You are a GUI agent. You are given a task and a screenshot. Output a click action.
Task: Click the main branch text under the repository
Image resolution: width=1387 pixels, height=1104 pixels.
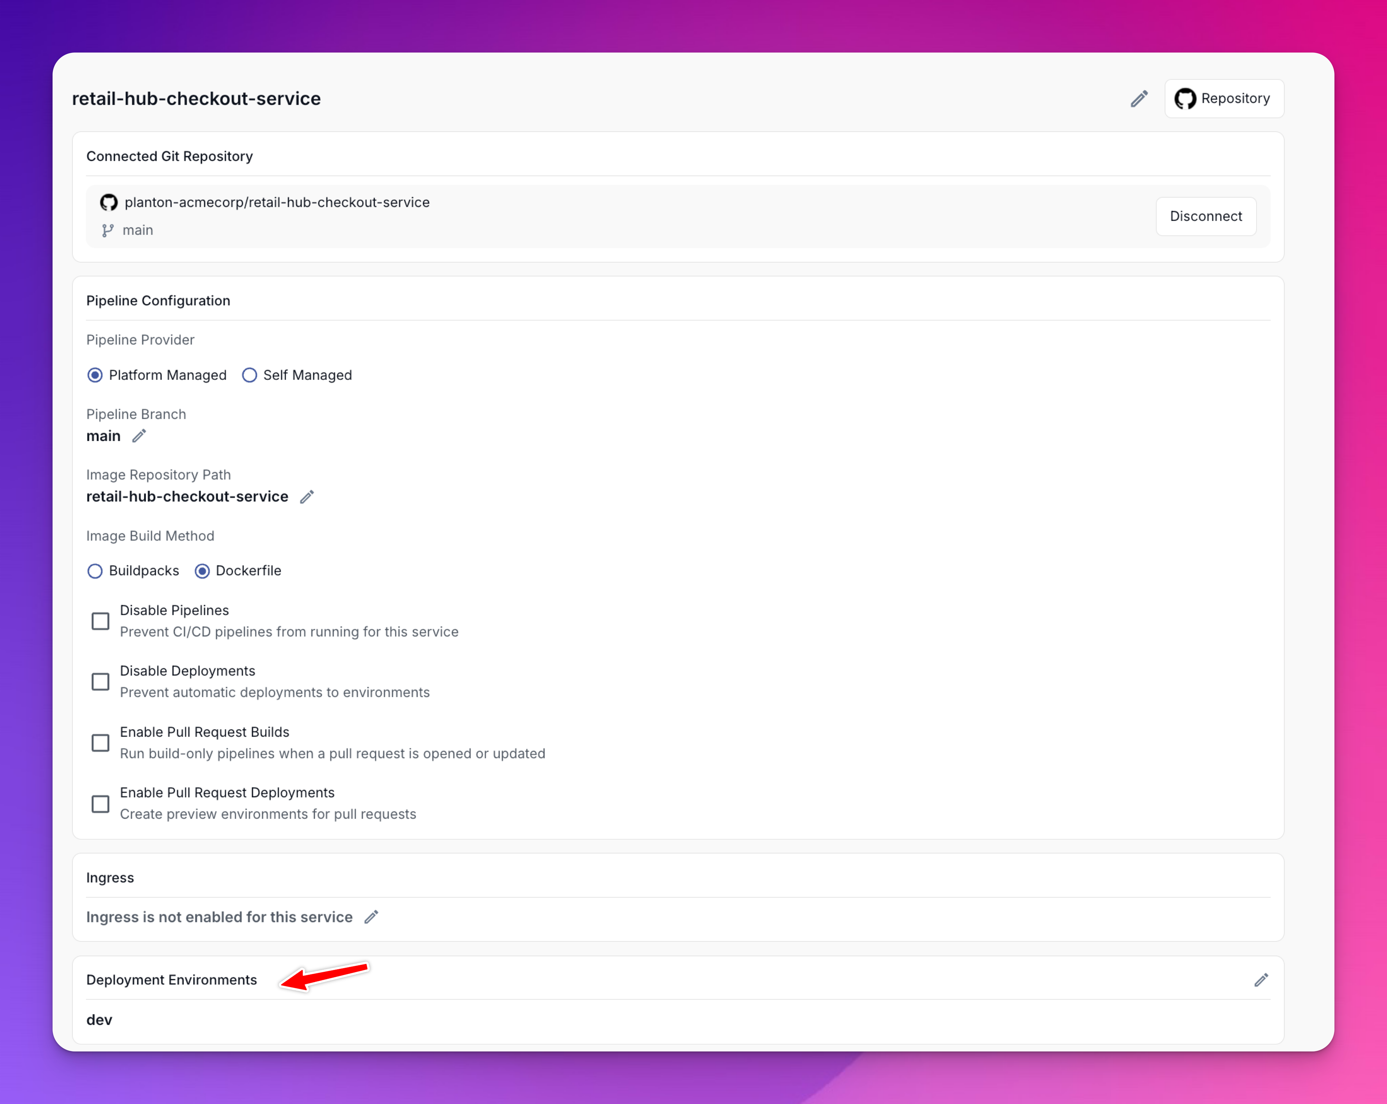(x=138, y=230)
